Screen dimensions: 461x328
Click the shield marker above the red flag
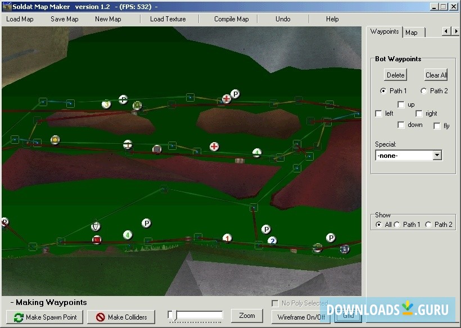[x=96, y=226]
